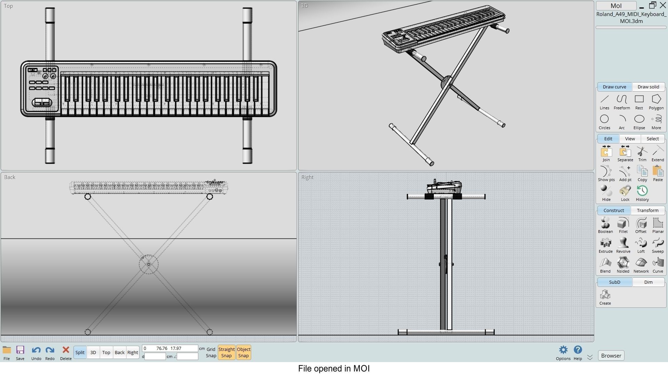Select the Revolve tool
Viewport: 668px width, 376px height.
623,245
